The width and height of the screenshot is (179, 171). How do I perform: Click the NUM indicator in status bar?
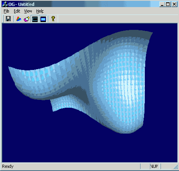(154, 166)
